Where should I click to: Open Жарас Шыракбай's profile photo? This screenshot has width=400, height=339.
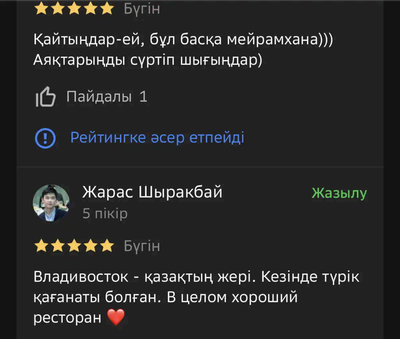click(x=51, y=203)
